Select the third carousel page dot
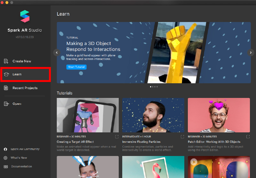Image resolution: width=256 pixels, height=178 pixels. 155,87
